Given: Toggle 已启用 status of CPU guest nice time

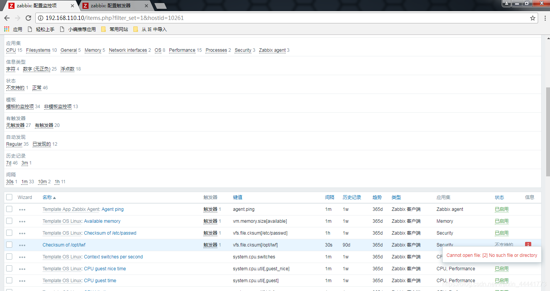Looking at the screenshot, I should 502,269.
